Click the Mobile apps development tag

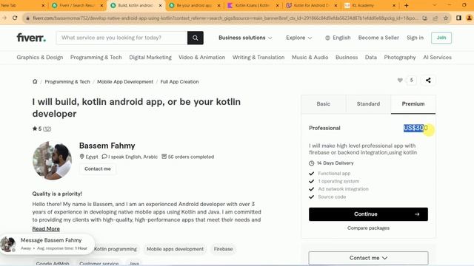175,249
